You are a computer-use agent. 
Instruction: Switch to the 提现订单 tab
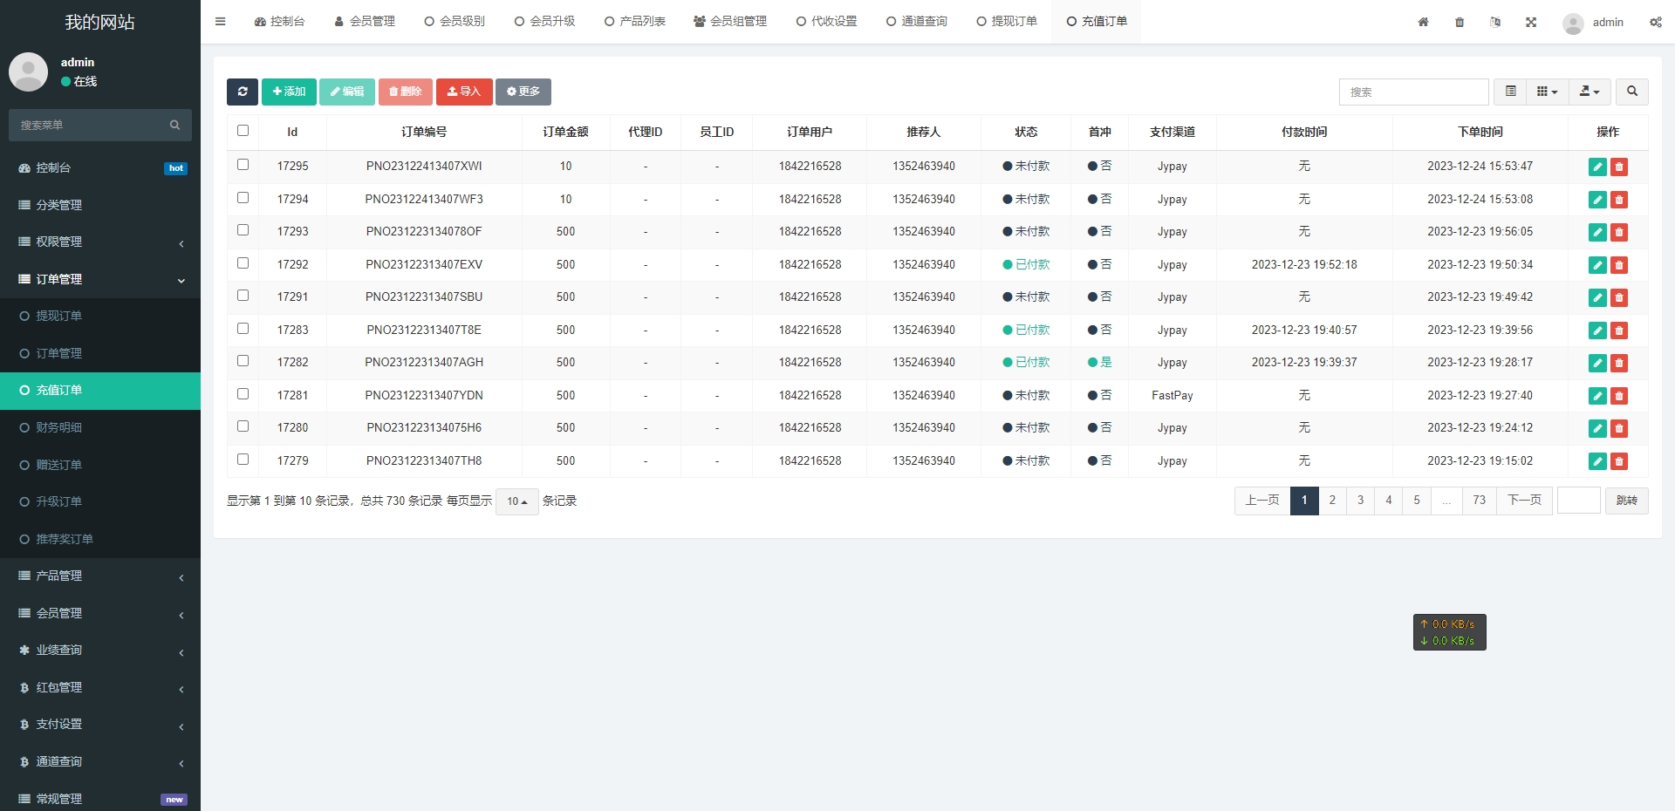pos(1007,22)
